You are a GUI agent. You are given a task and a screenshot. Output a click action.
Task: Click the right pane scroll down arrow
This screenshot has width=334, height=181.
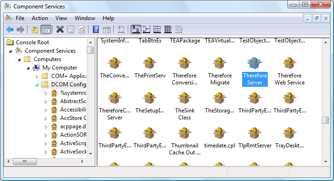(326, 161)
